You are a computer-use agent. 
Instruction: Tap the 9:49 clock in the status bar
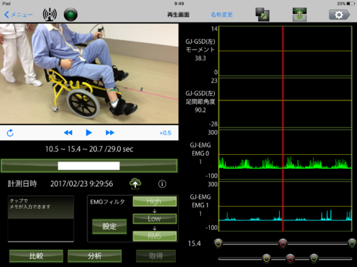179,4
